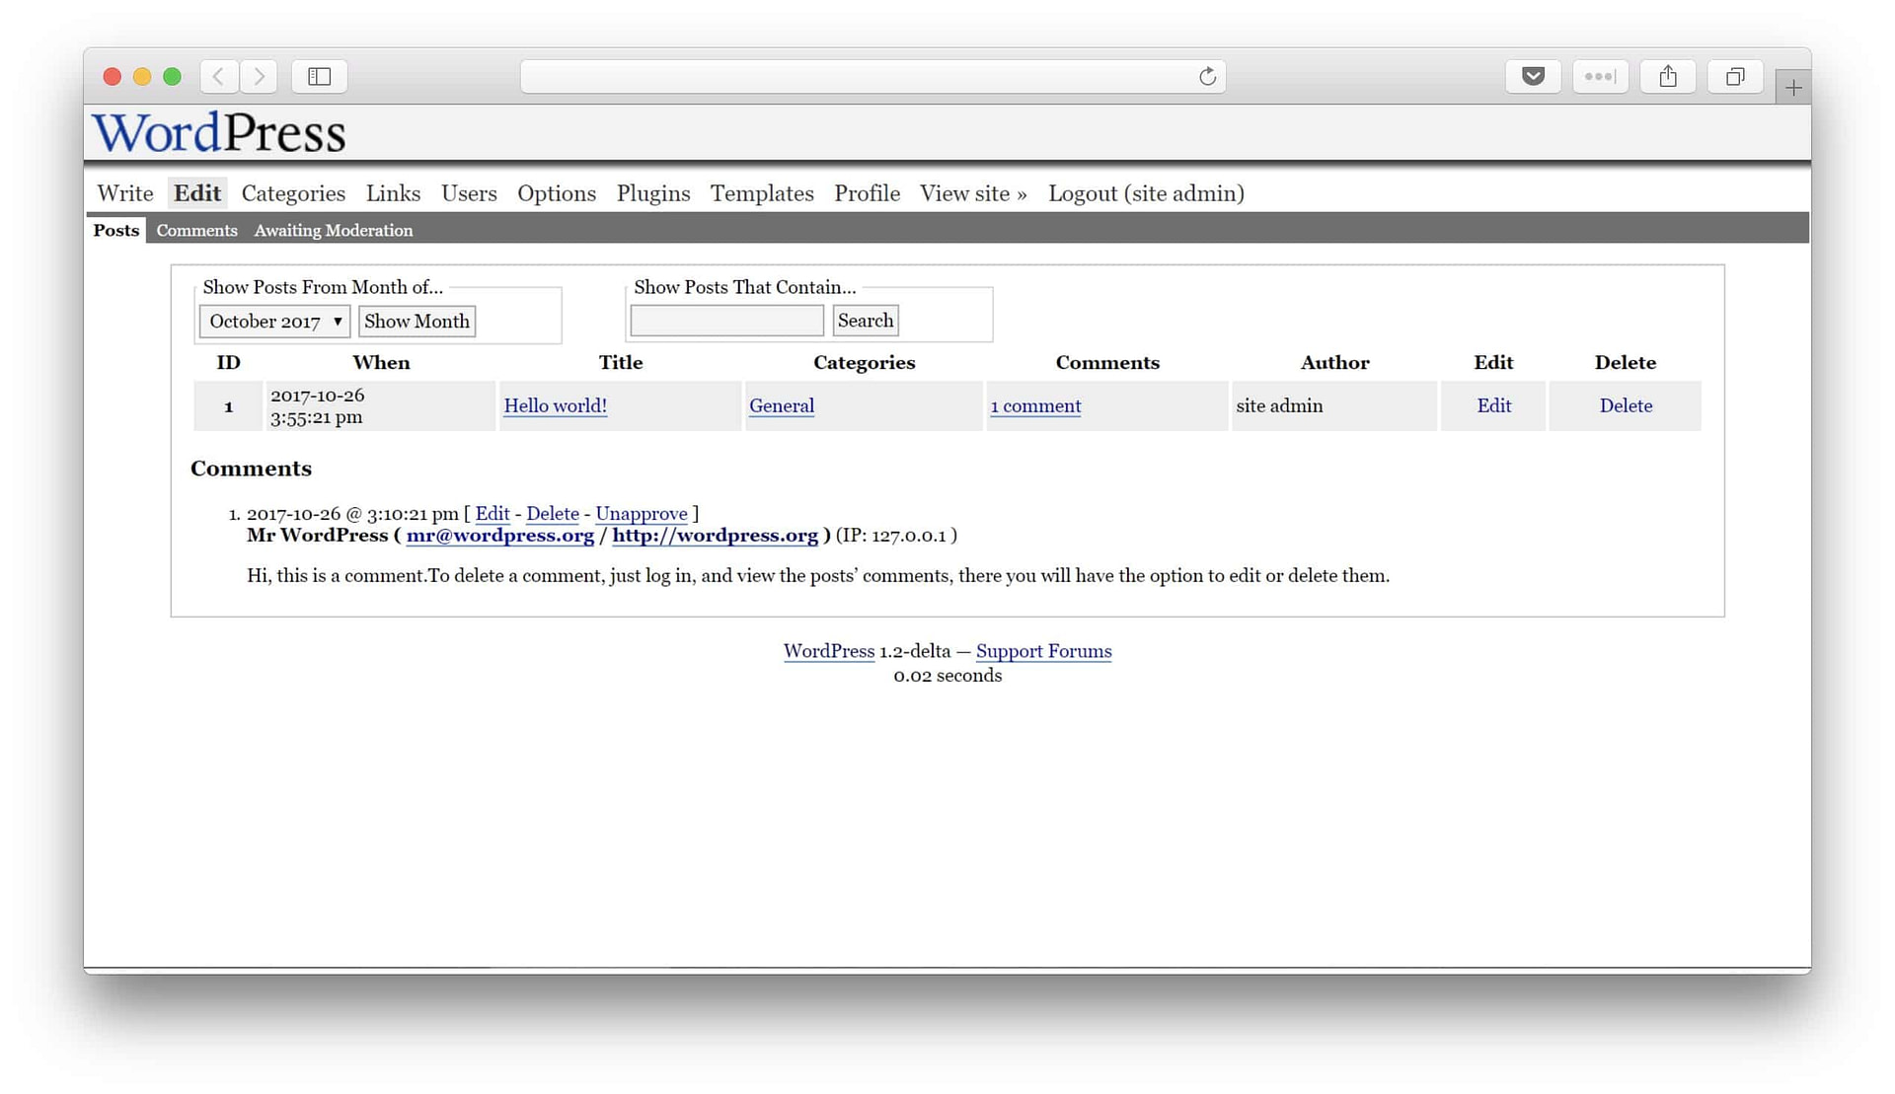Click the "0.02 seconds" footer text
Image resolution: width=1895 pixels, height=1094 pixels.
947,676
